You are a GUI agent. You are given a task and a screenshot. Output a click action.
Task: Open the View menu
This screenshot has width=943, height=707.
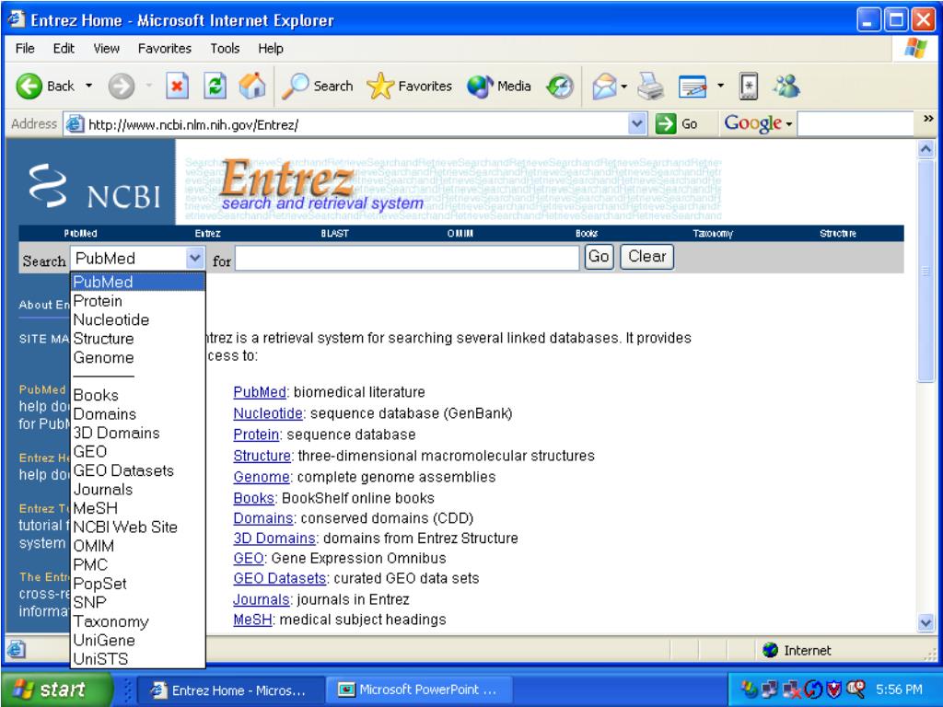pos(106,48)
